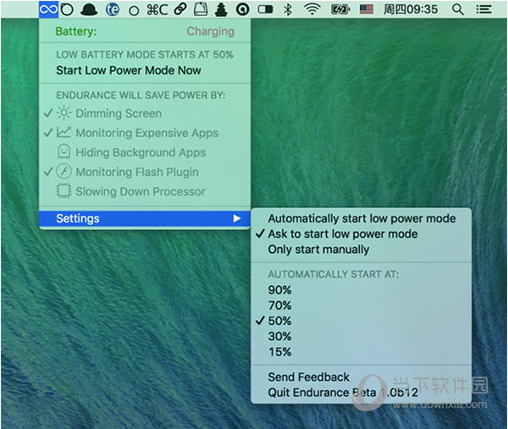Enable Hiding Background Apps option
Screen dimensions: 508x429
141,152
